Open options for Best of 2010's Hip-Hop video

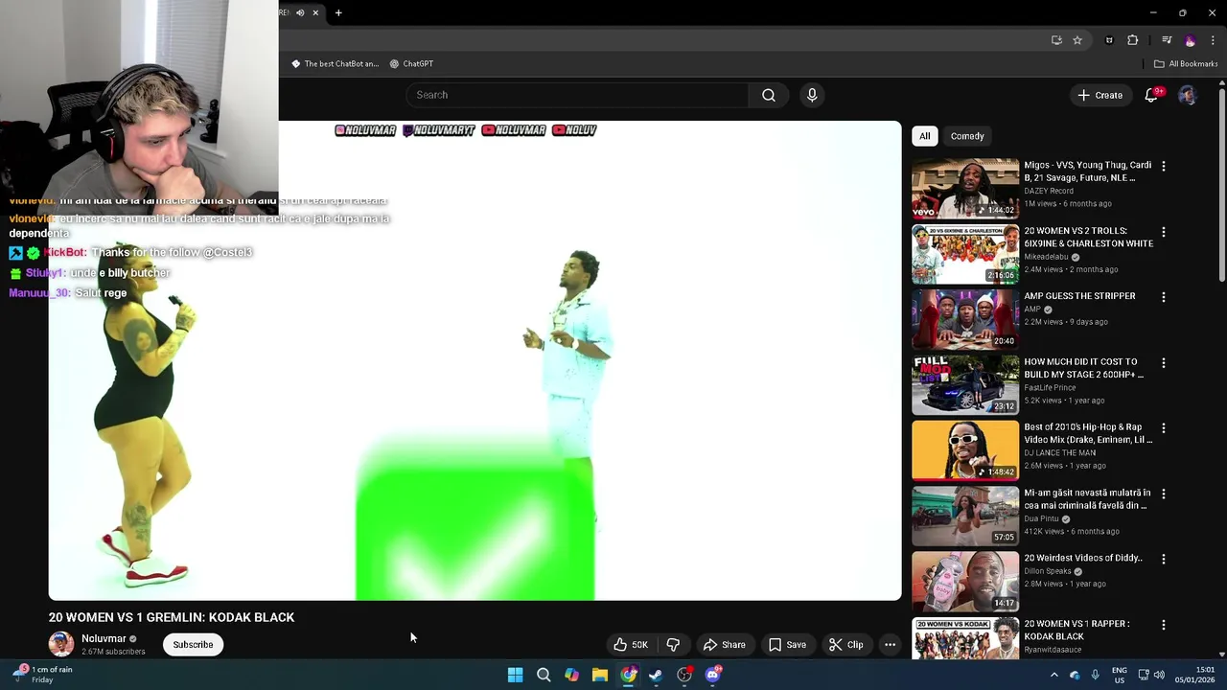click(1164, 428)
